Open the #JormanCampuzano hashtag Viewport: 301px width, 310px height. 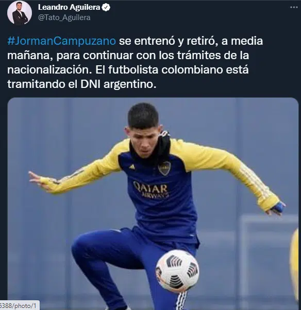coord(62,41)
